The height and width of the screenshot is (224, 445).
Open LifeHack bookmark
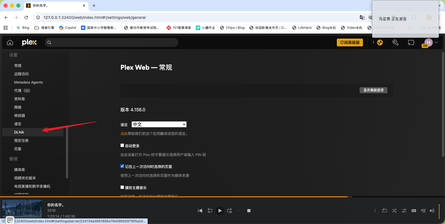click(302, 28)
